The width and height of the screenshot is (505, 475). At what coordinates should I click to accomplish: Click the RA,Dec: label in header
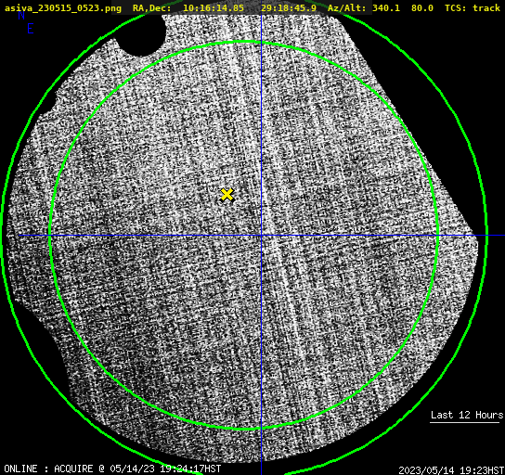coord(152,7)
